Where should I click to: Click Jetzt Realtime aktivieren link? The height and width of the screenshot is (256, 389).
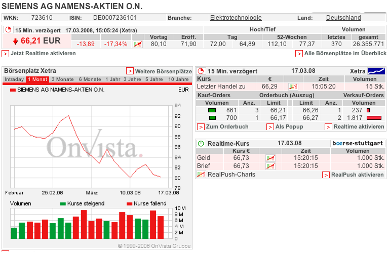pos(43,53)
